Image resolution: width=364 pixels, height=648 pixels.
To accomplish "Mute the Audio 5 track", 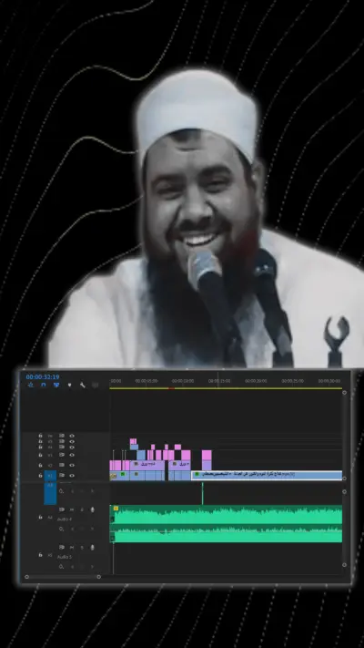I will (71, 547).
